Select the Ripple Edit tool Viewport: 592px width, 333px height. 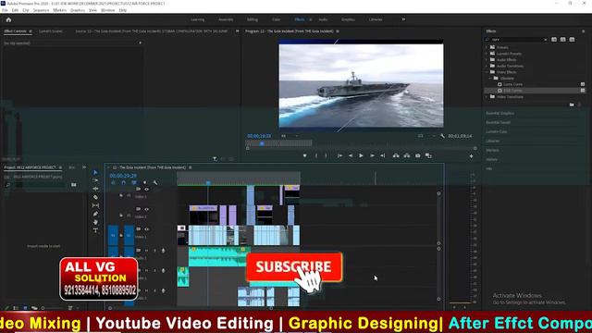(x=95, y=189)
